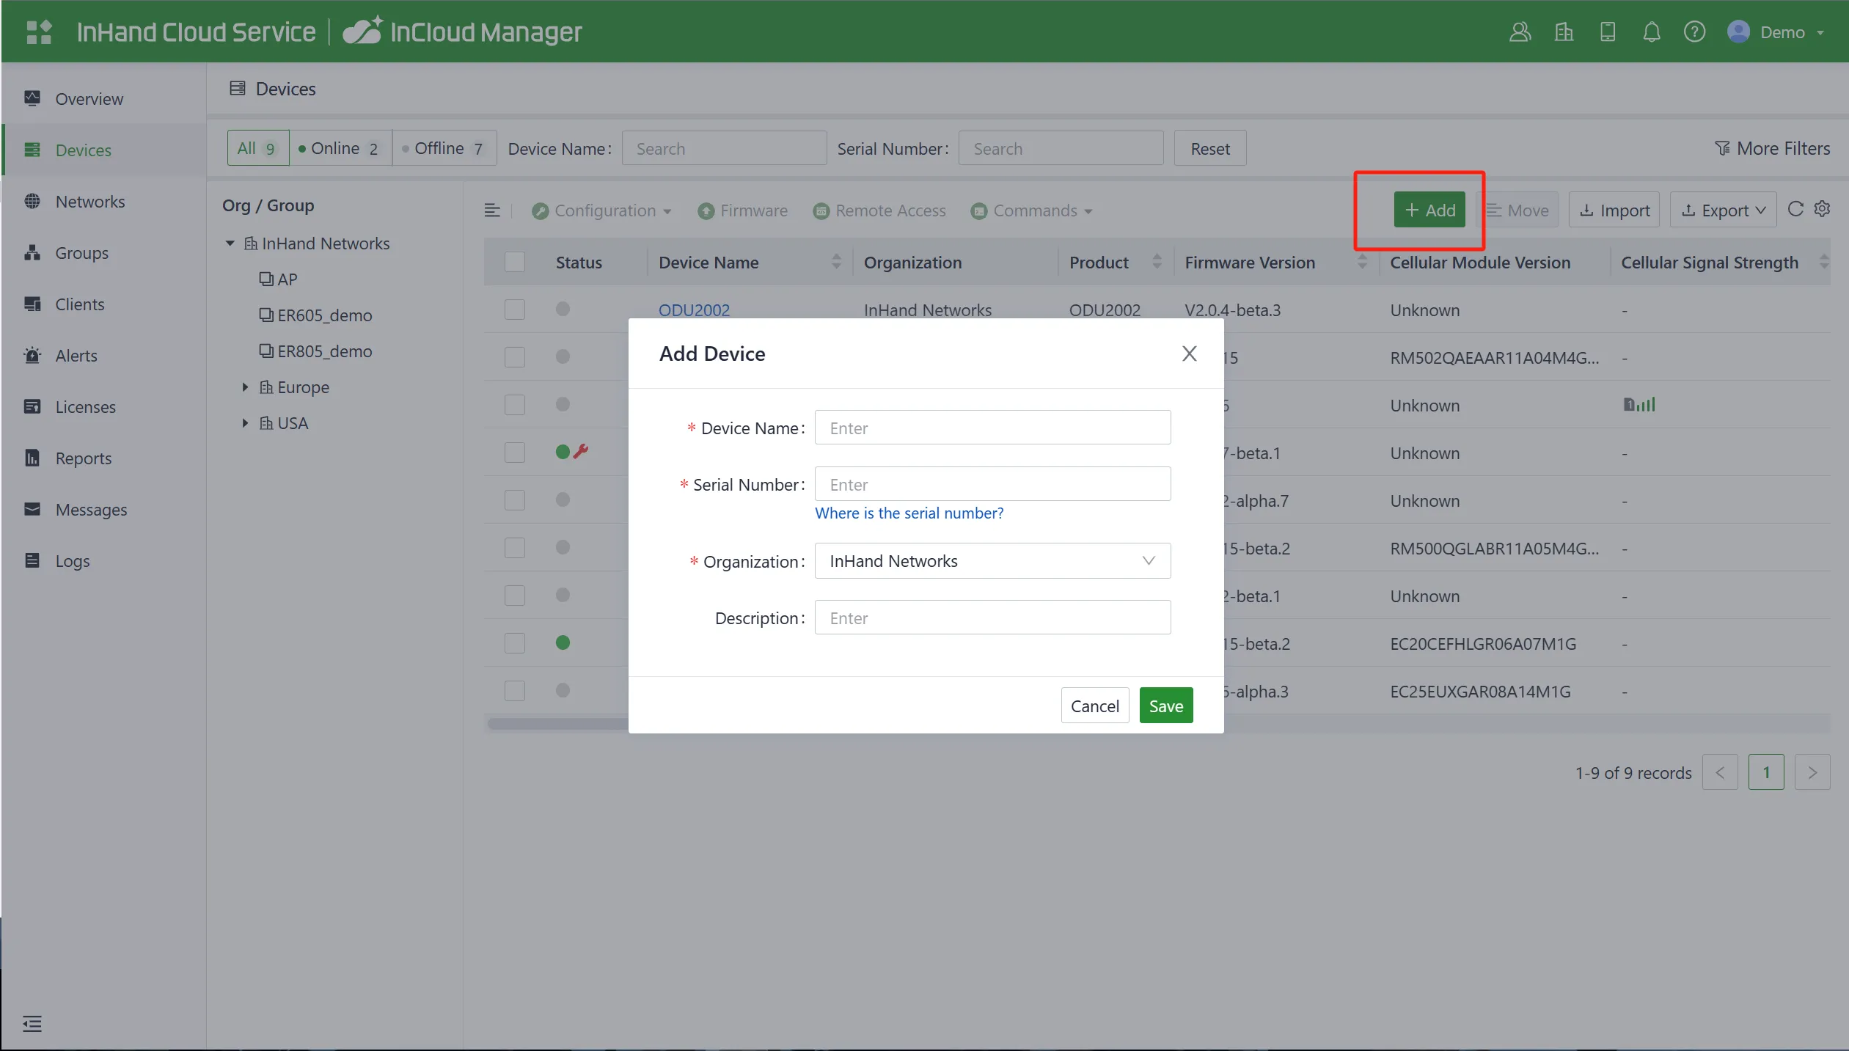Open table column settings gear
The image size is (1849, 1051).
pyautogui.click(x=1822, y=209)
